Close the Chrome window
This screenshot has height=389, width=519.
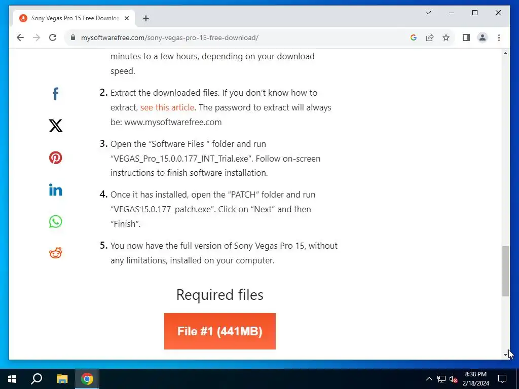tap(498, 13)
